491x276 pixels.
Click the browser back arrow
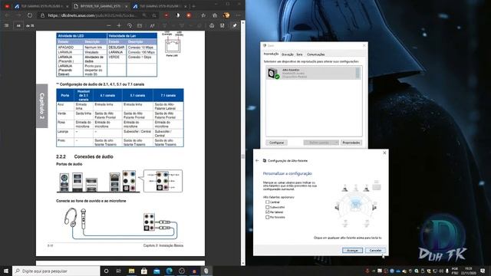click(8, 15)
